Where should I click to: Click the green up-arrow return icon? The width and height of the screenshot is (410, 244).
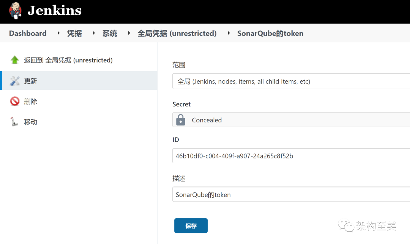click(15, 60)
